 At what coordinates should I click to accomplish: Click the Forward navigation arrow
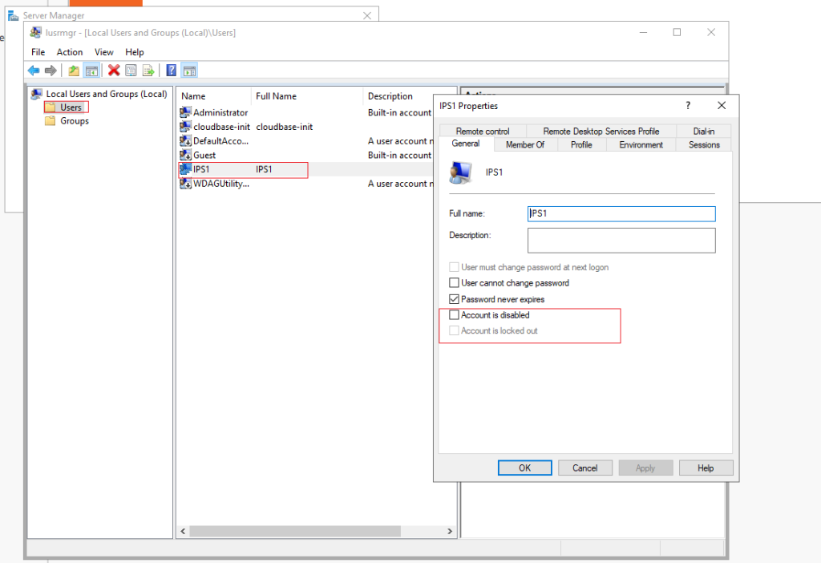pos(50,70)
